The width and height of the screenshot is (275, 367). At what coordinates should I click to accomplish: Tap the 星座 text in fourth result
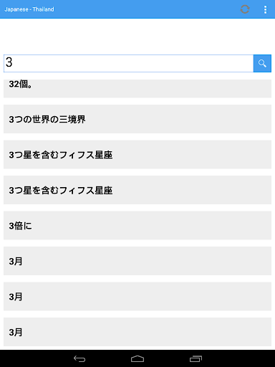pos(104,191)
